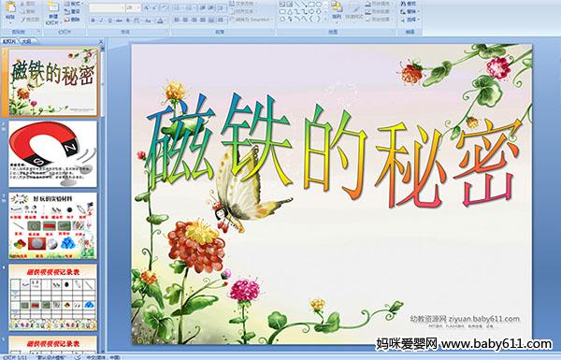Click the Columns icon in paragraph group
561x360 pixels.
pos(221,20)
